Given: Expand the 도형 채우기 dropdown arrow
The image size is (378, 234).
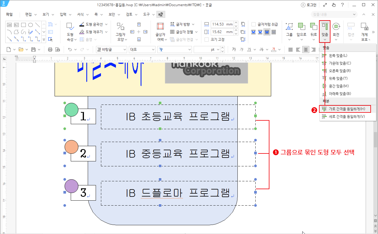Looking at the screenshot, I should coord(106,32).
